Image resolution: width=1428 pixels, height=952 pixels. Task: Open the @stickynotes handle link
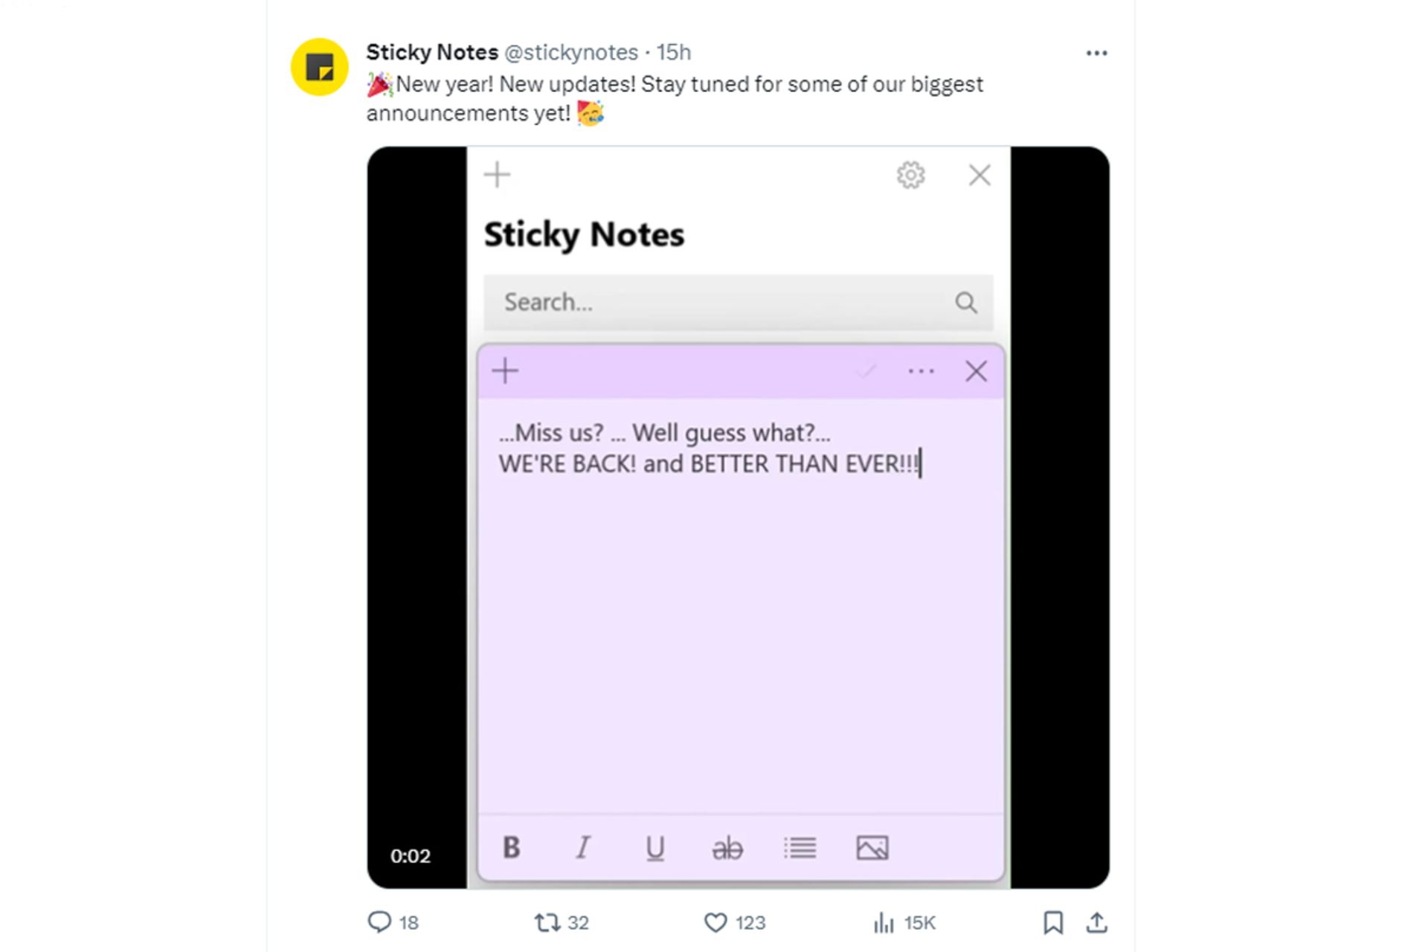[x=571, y=52]
